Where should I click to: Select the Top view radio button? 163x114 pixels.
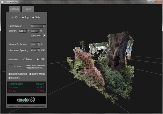click(x=23, y=17)
